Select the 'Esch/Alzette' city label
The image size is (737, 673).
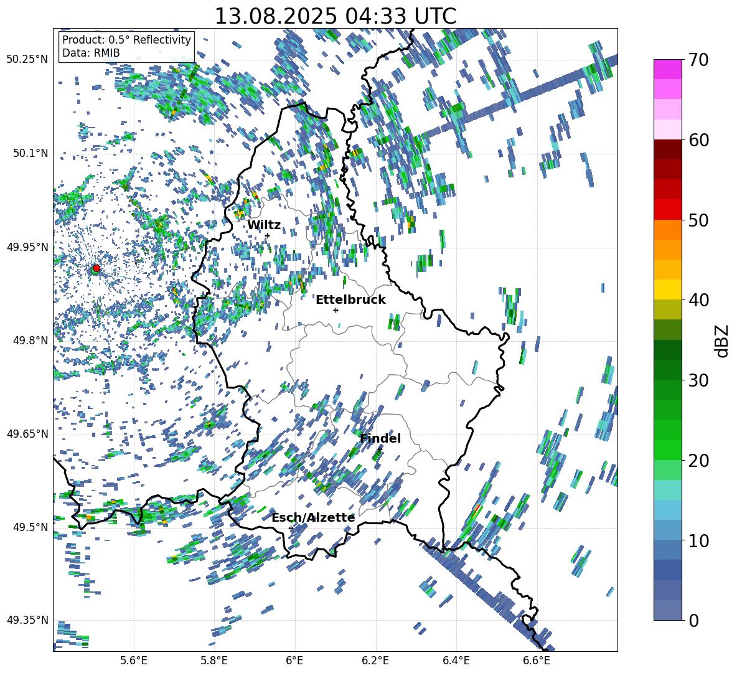[313, 517]
